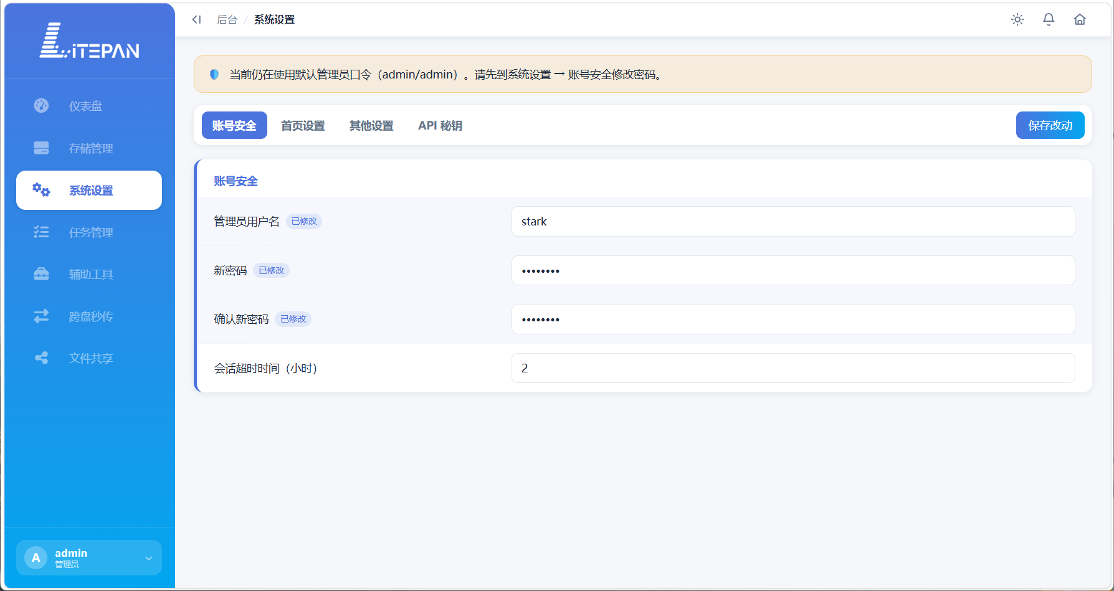Click the 已修改 badge beside 新密码
This screenshot has width=1114, height=591.
point(271,270)
